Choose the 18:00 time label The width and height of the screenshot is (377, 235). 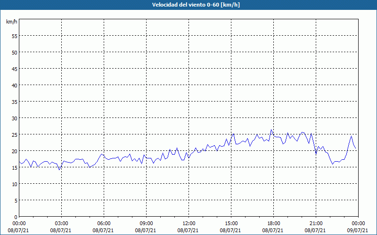(273, 223)
